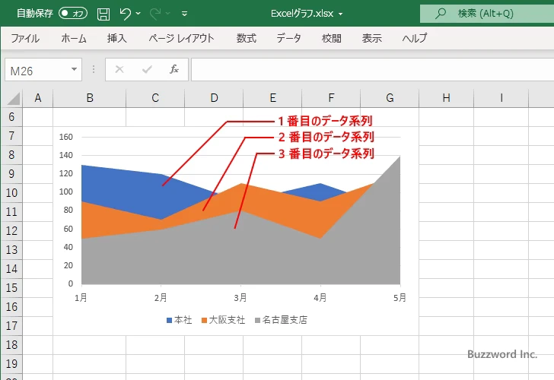Click the 本社 blue legend swatch
554x380 pixels.
click(x=170, y=320)
